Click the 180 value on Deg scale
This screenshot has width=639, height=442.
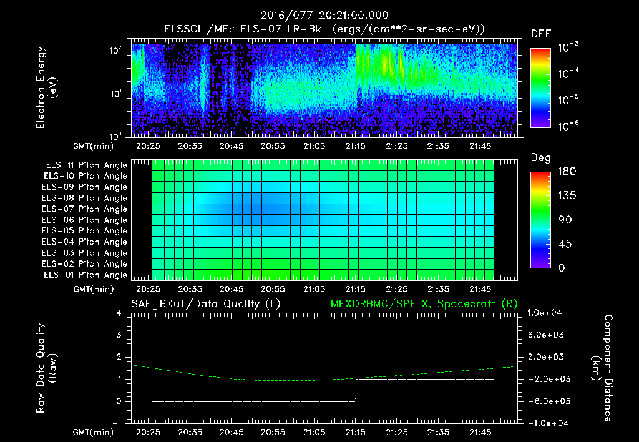pos(567,172)
